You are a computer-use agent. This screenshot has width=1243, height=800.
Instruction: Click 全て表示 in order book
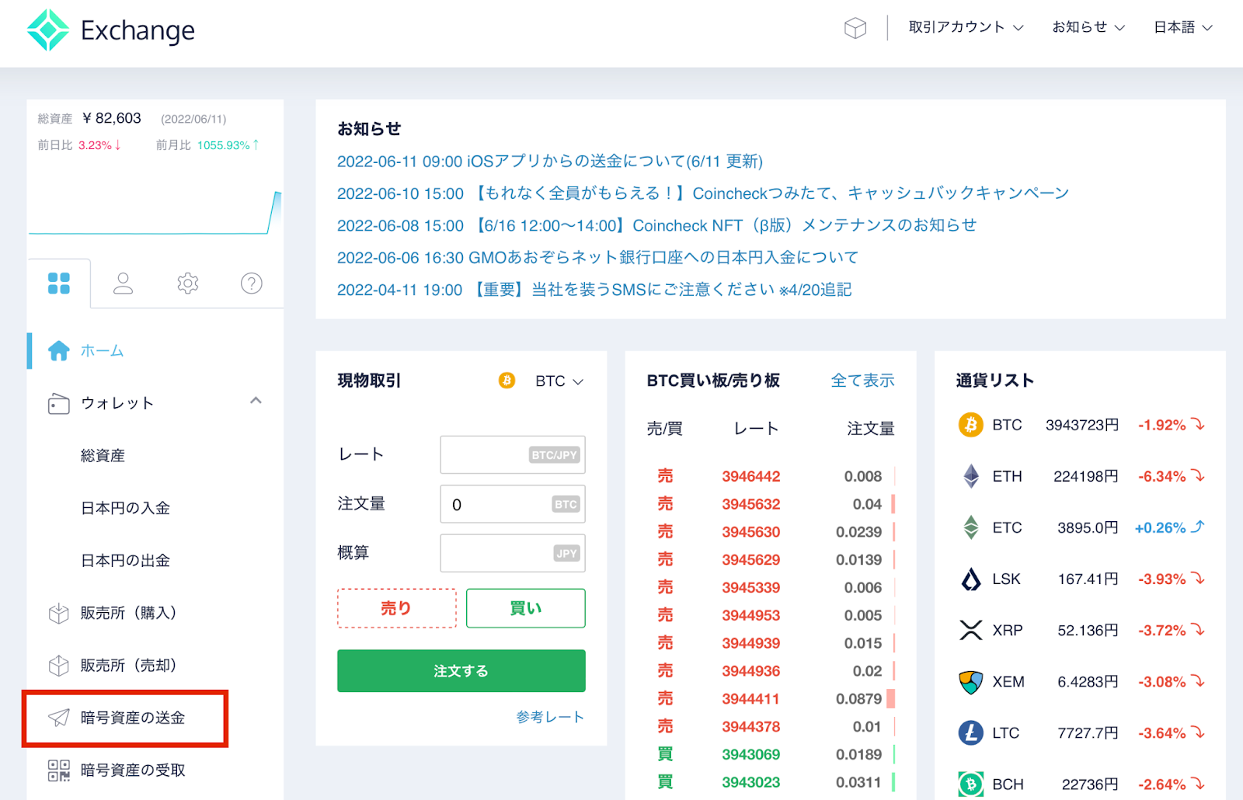click(x=862, y=381)
